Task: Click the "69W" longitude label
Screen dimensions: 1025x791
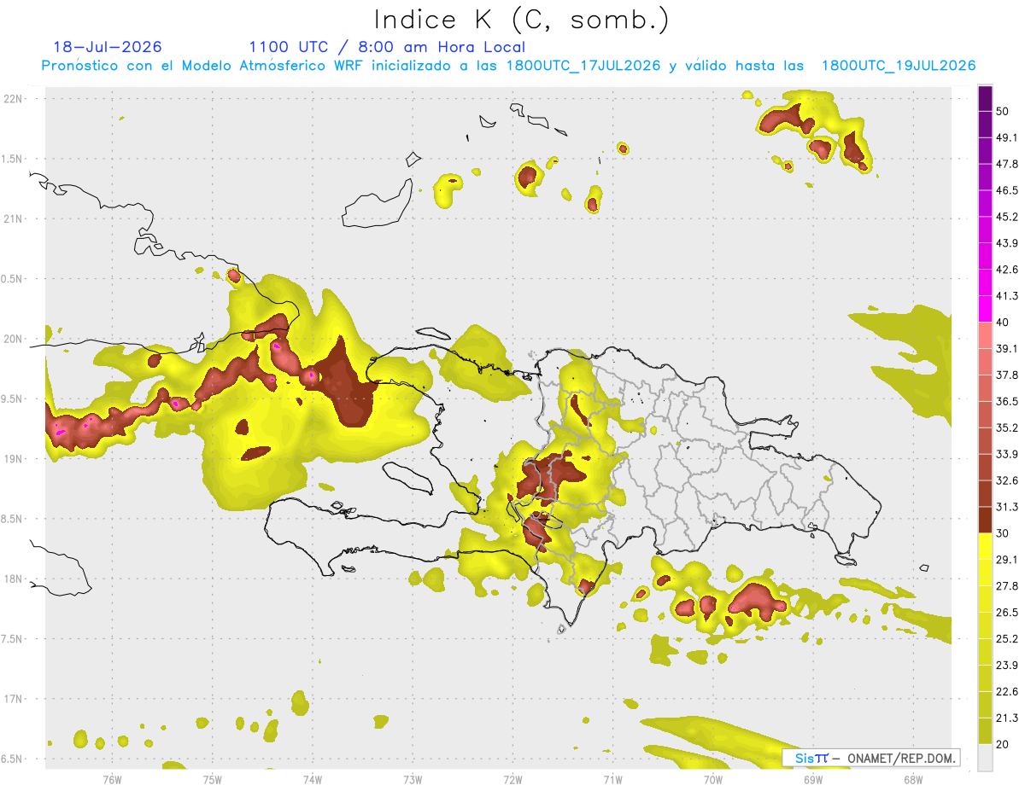Action: 813,780
